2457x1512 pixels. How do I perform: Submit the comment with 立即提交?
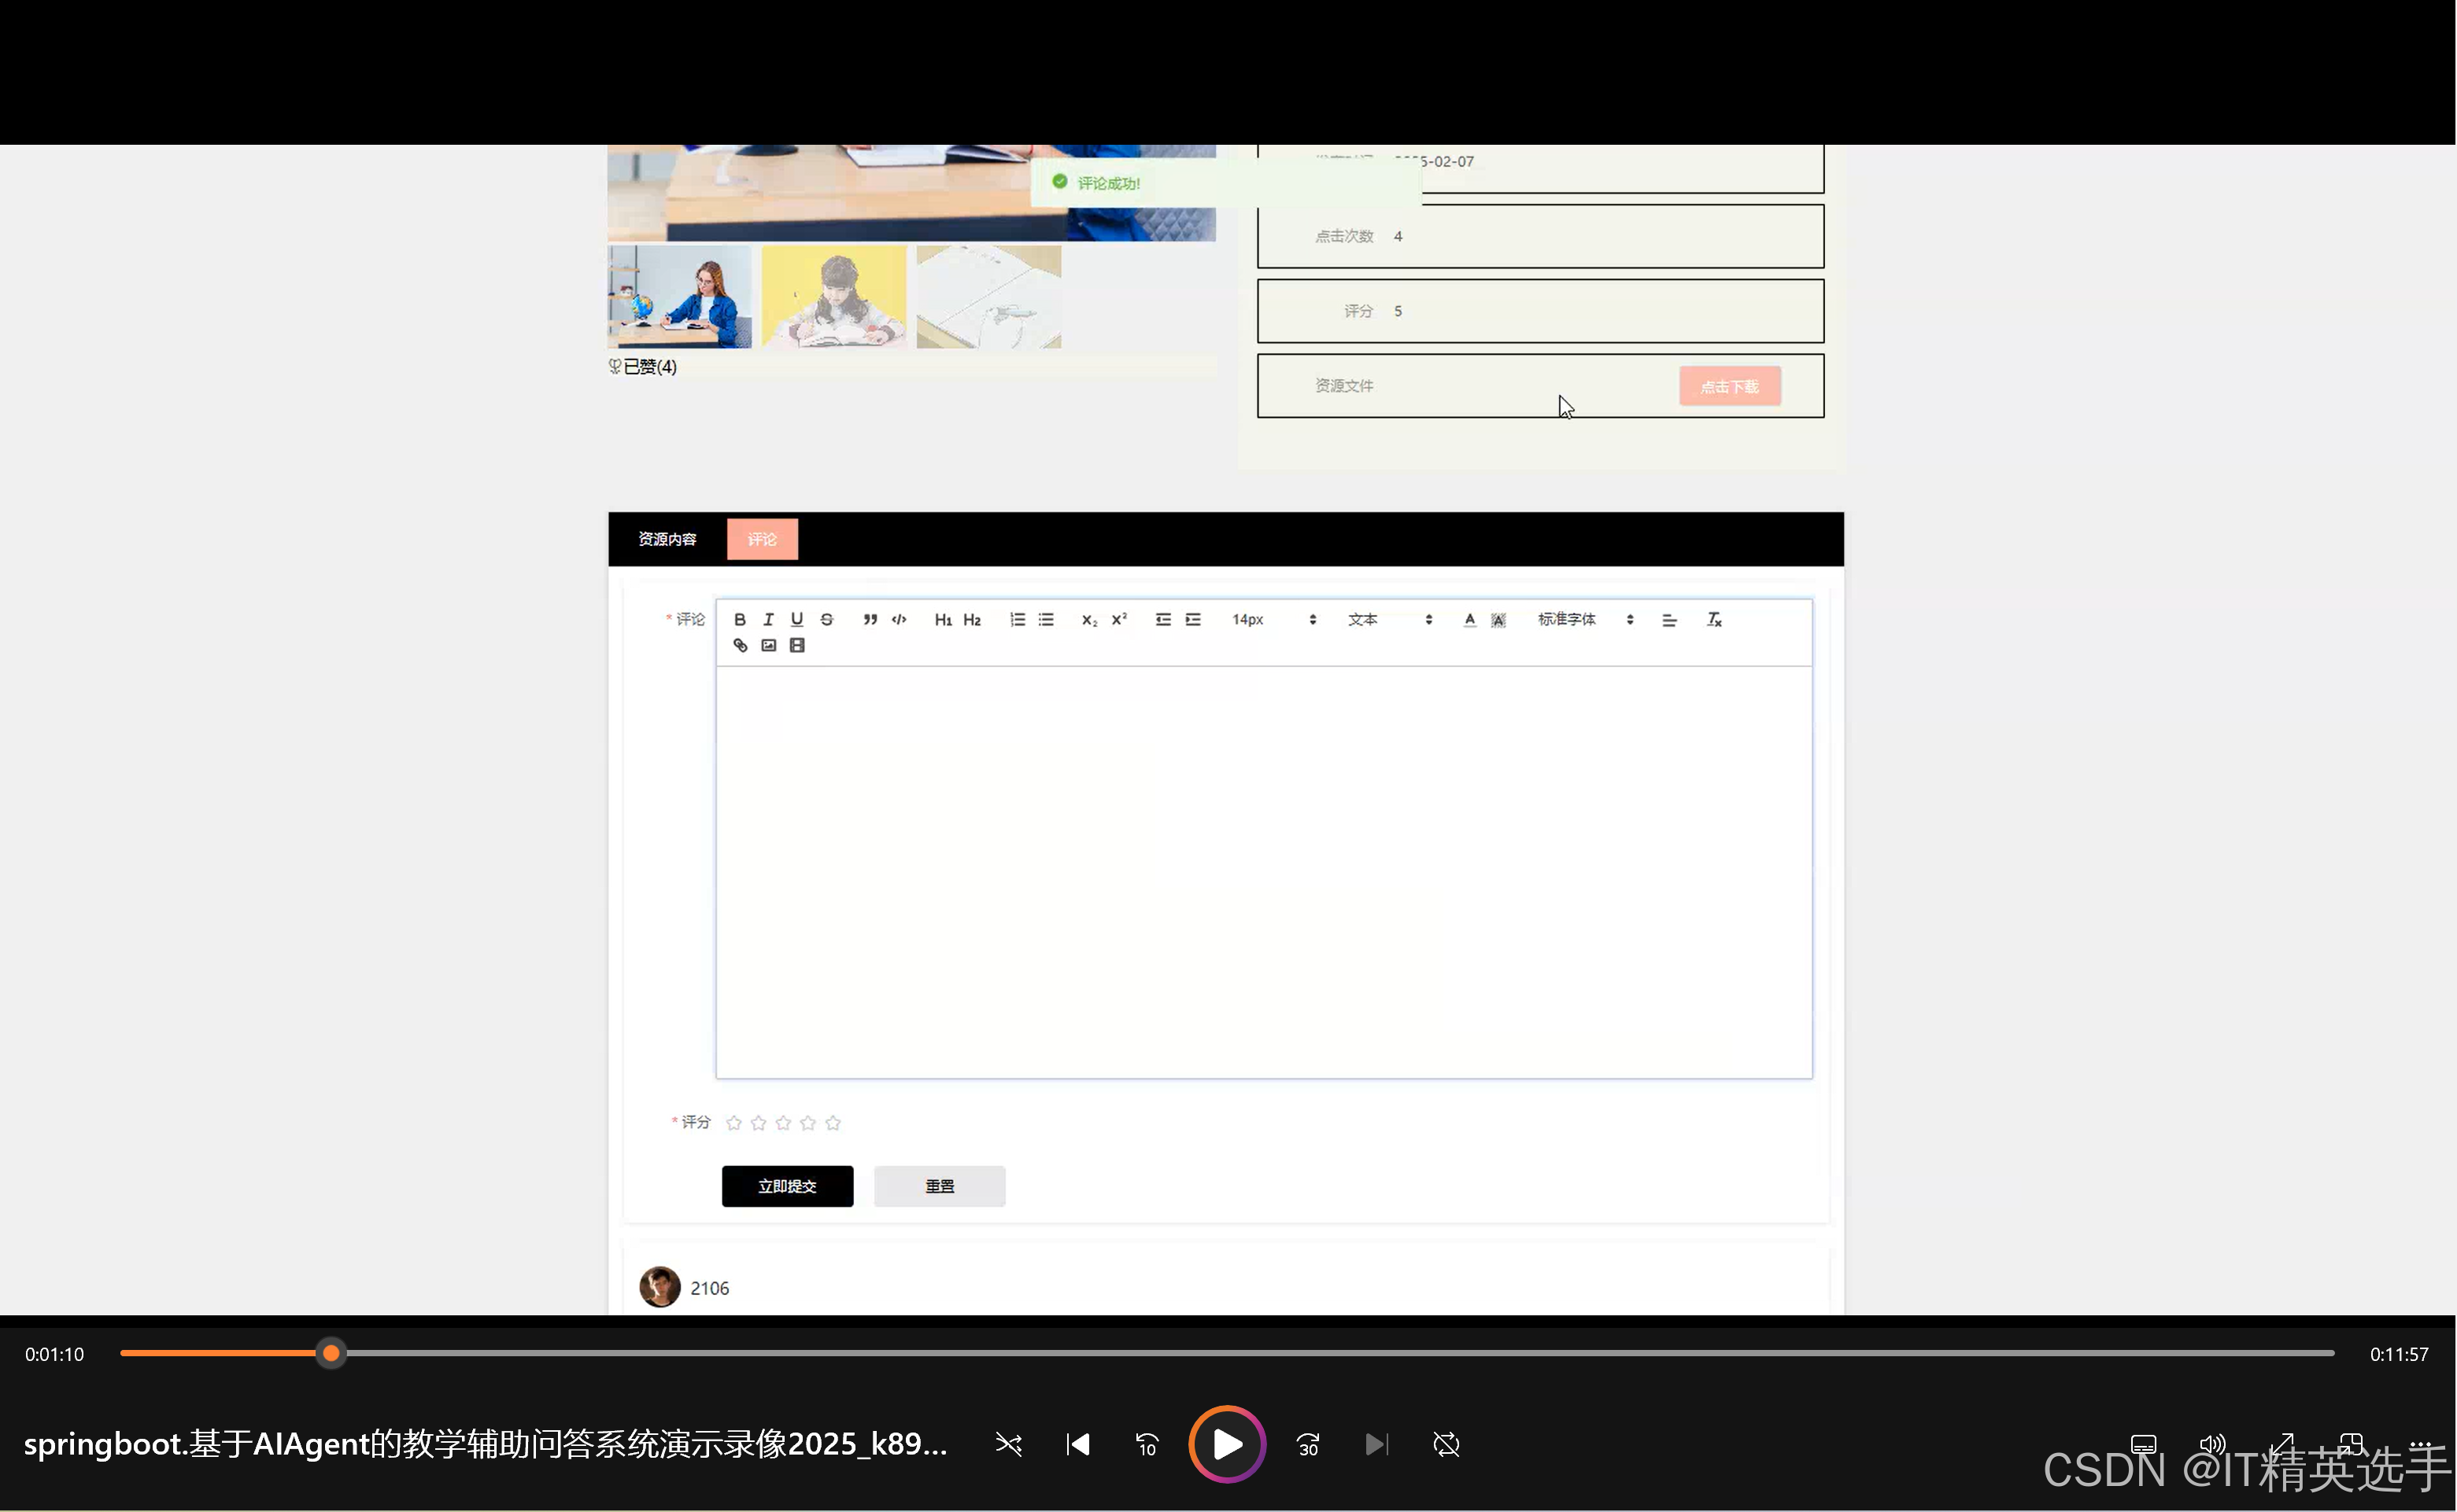click(x=787, y=1186)
